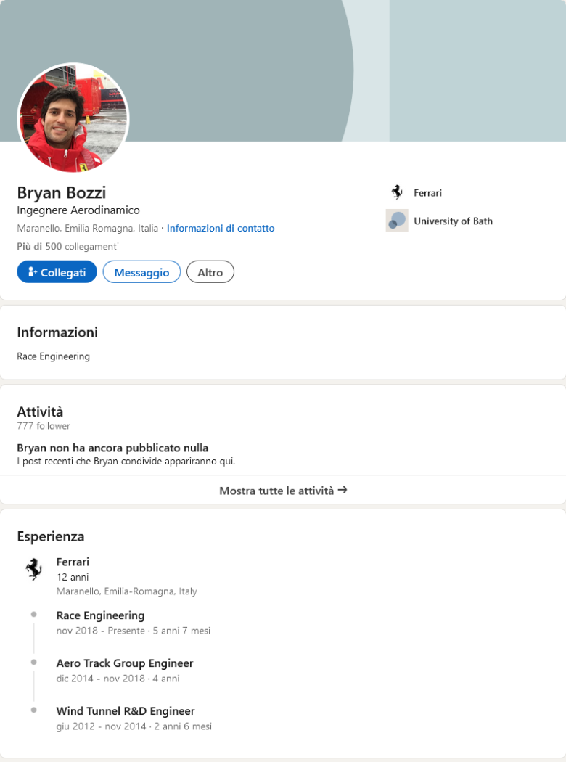Open the University of Bath link
566x762 pixels.
pos(453,221)
